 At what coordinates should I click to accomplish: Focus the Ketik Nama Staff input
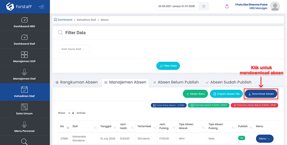(x=74, y=49)
